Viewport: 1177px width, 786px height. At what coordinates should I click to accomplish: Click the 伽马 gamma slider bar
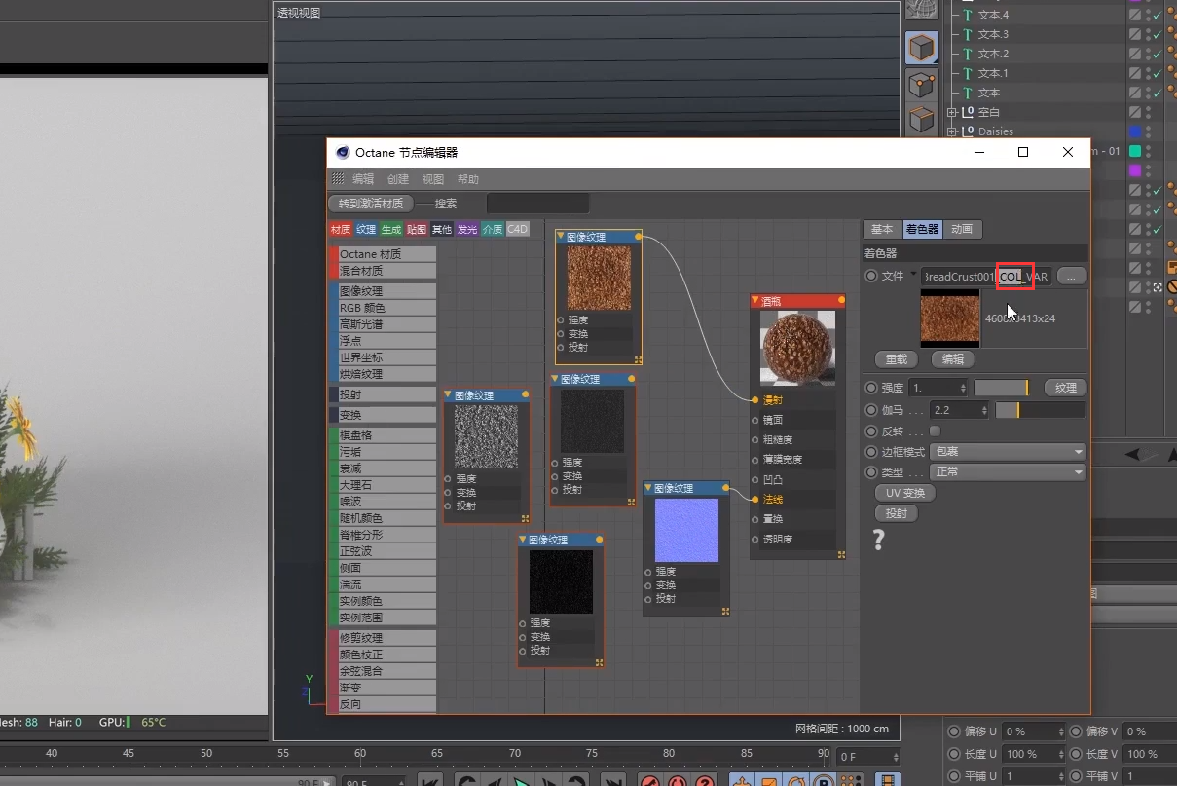(x=1040, y=410)
